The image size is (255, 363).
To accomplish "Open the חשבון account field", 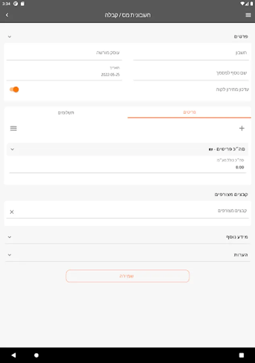I will click(x=191, y=53).
